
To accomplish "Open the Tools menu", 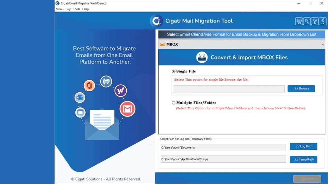I will pos(76,9).
